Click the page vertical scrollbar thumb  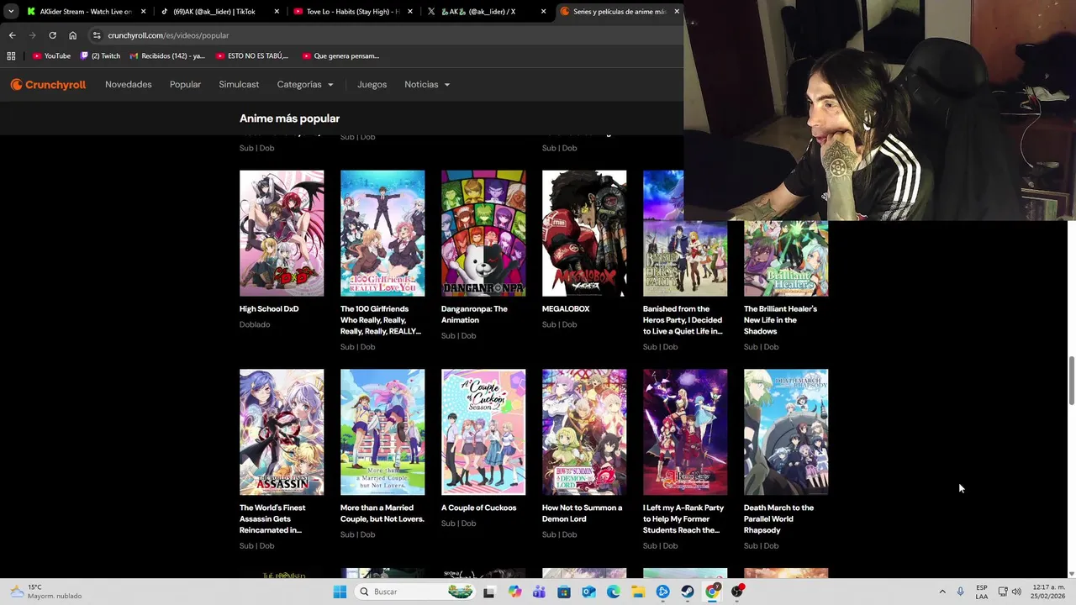click(1071, 380)
